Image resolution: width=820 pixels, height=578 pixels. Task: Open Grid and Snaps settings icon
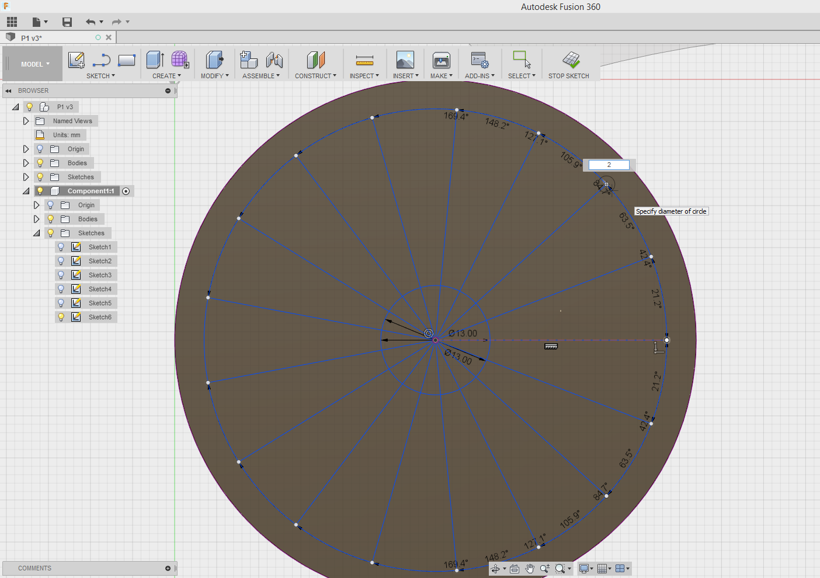tap(602, 569)
